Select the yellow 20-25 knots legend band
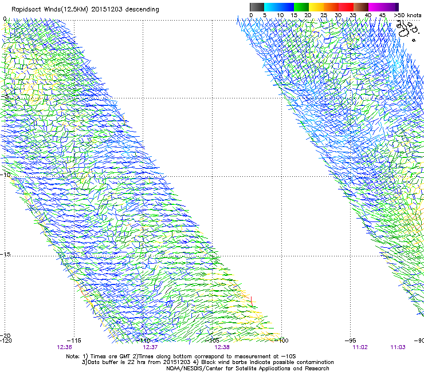The image size is (424, 372). (316, 7)
